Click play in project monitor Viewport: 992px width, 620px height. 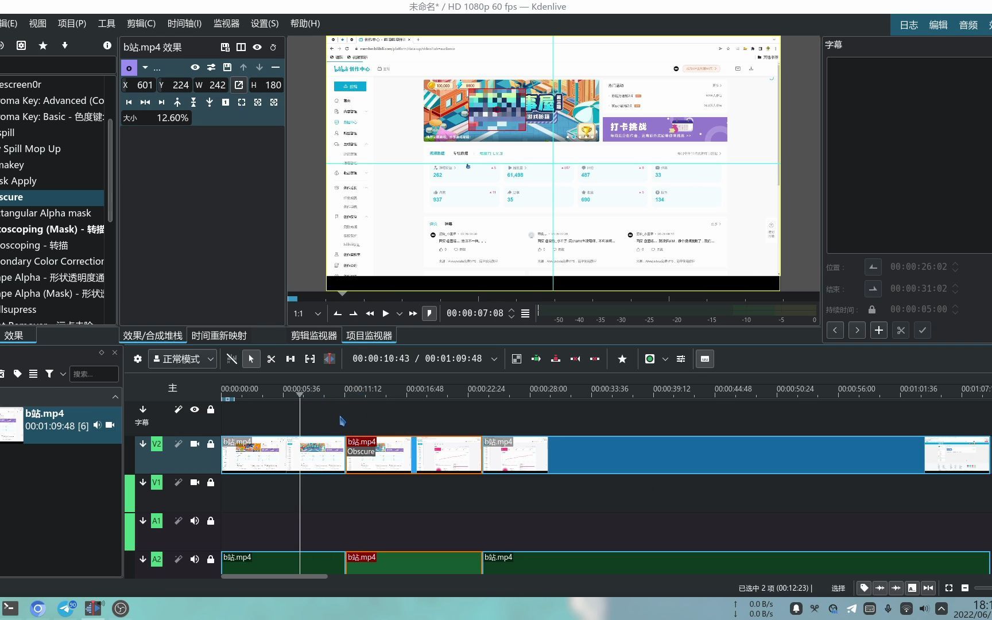point(386,313)
